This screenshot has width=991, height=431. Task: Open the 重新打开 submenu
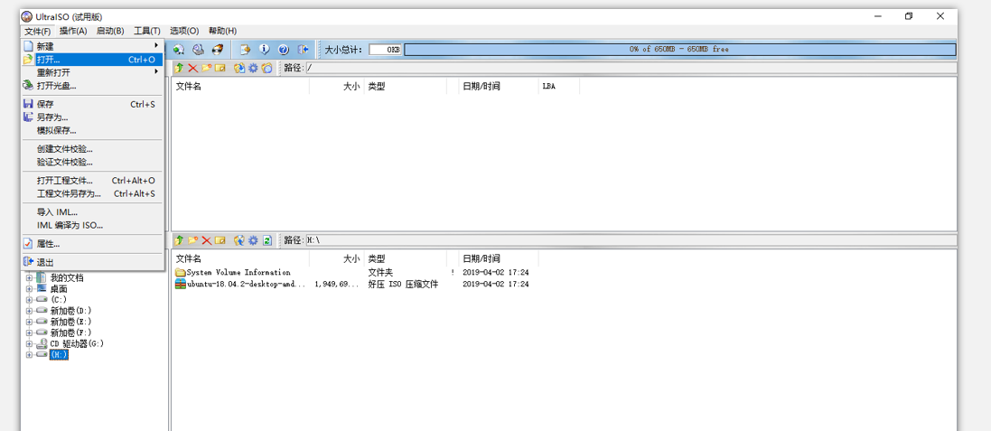point(92,72)
